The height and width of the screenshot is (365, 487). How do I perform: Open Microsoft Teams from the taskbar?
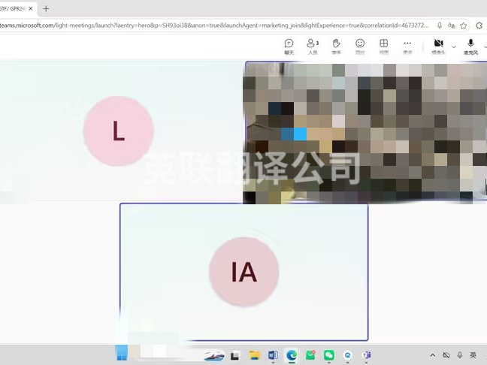[367, 355]
